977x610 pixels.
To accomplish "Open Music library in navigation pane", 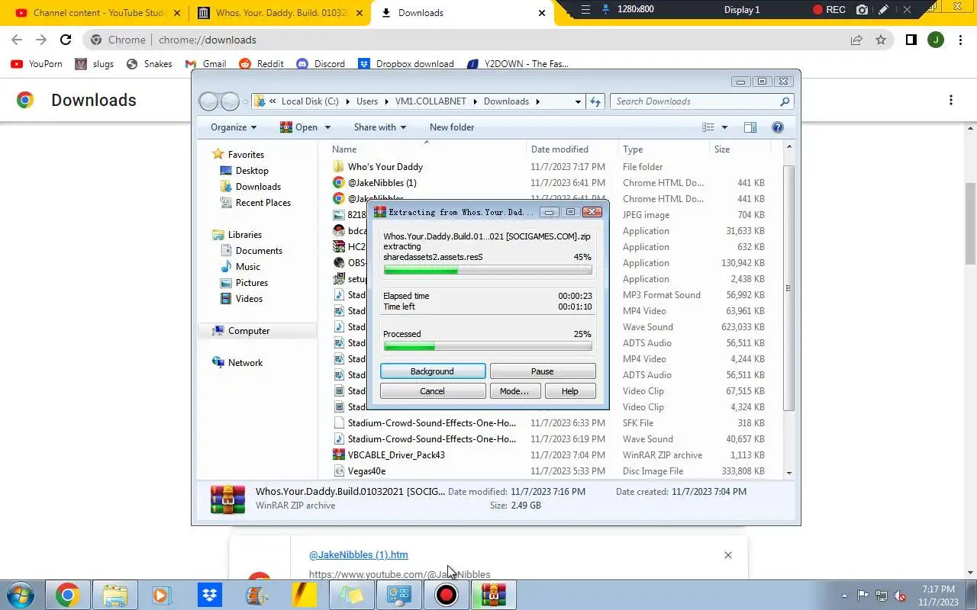I will pyautogui.click(x=248, y=267).
